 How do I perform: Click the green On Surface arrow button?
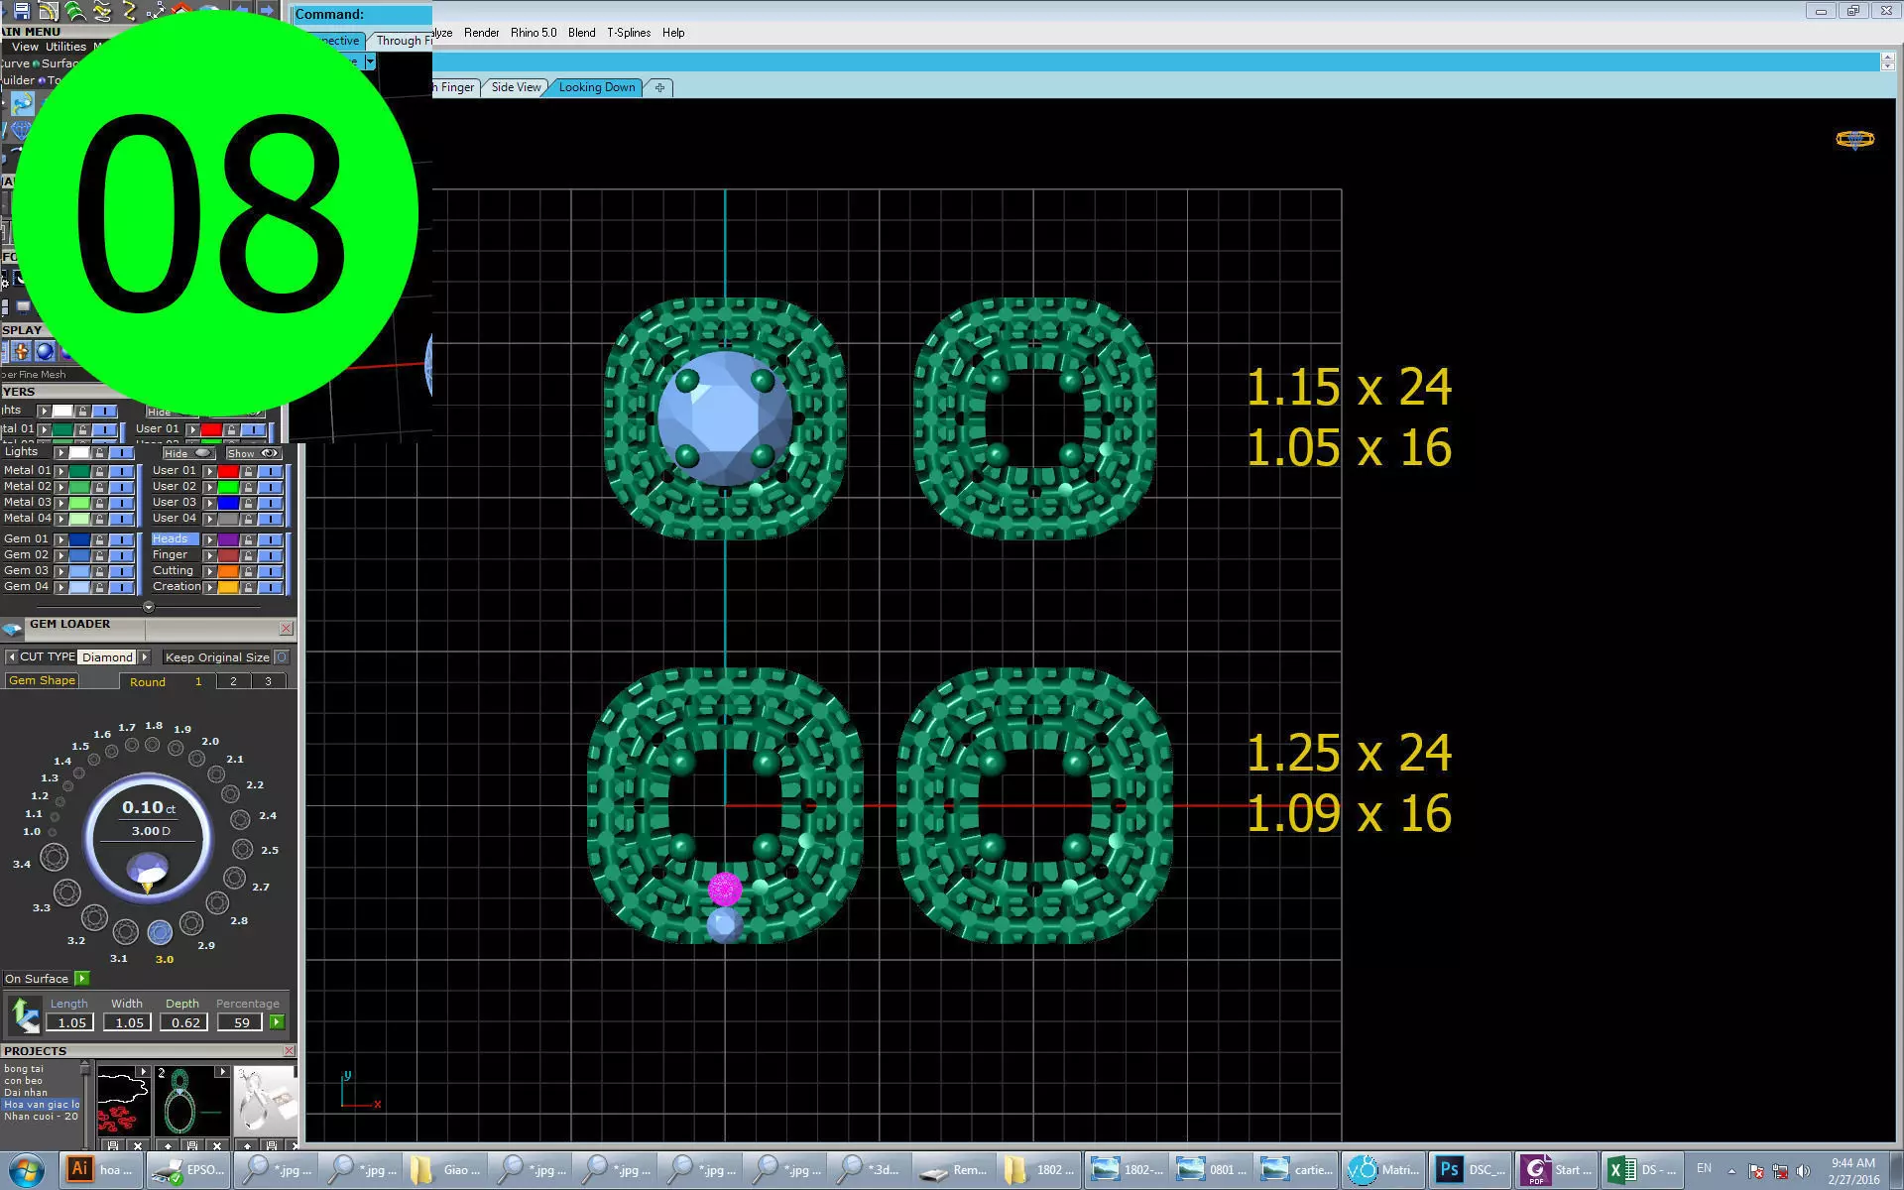coord(82,979)
